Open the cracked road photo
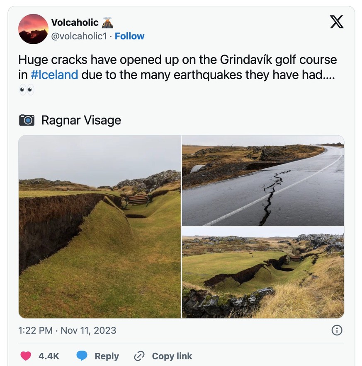 tap(263, 181)
